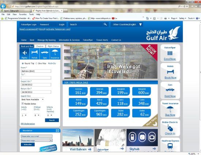Expand the browser Tools command dropdown
201x155 pixels.
191,18
